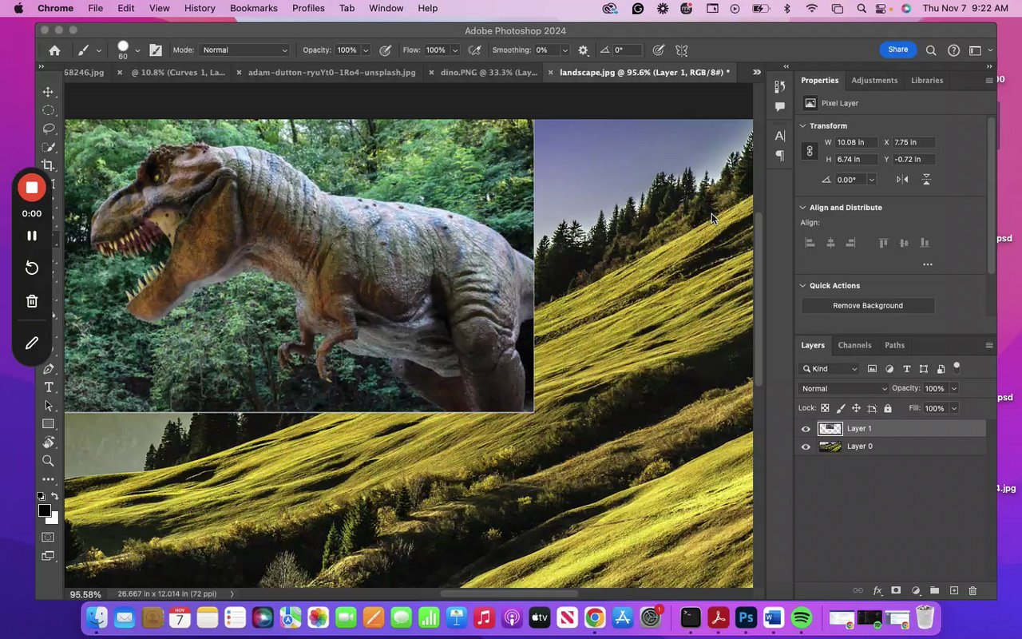Select the Horizontal Type tool
The image size is (1022, 639).
48,387
